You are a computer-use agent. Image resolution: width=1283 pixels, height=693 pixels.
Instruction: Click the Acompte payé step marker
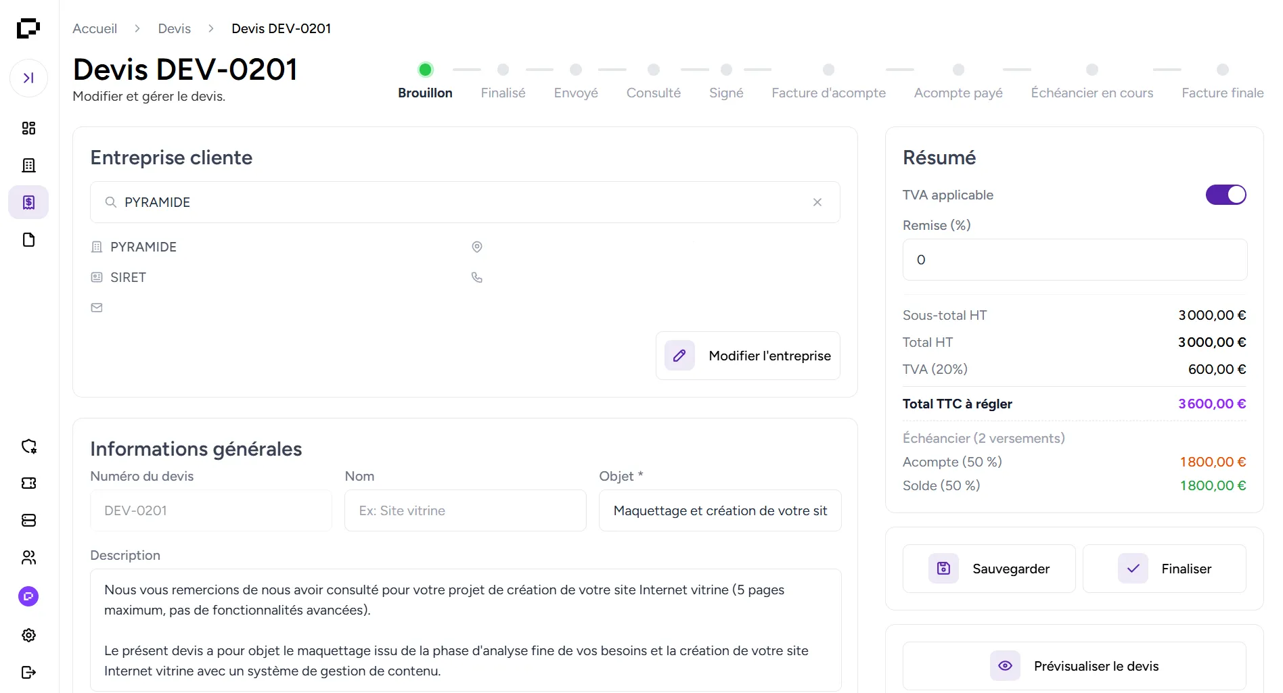(x=958, y=70)
